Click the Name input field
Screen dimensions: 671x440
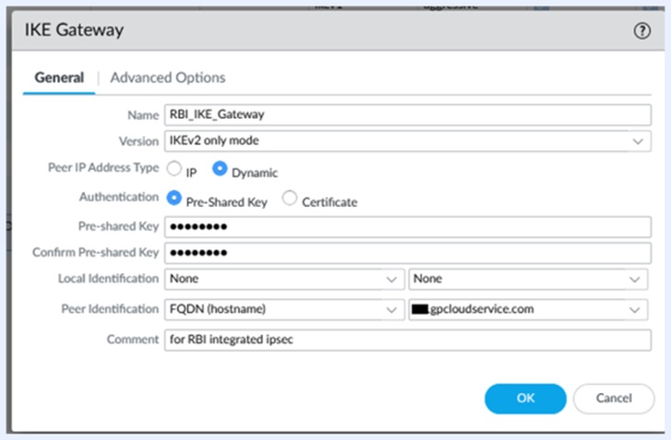click(406, 114)
